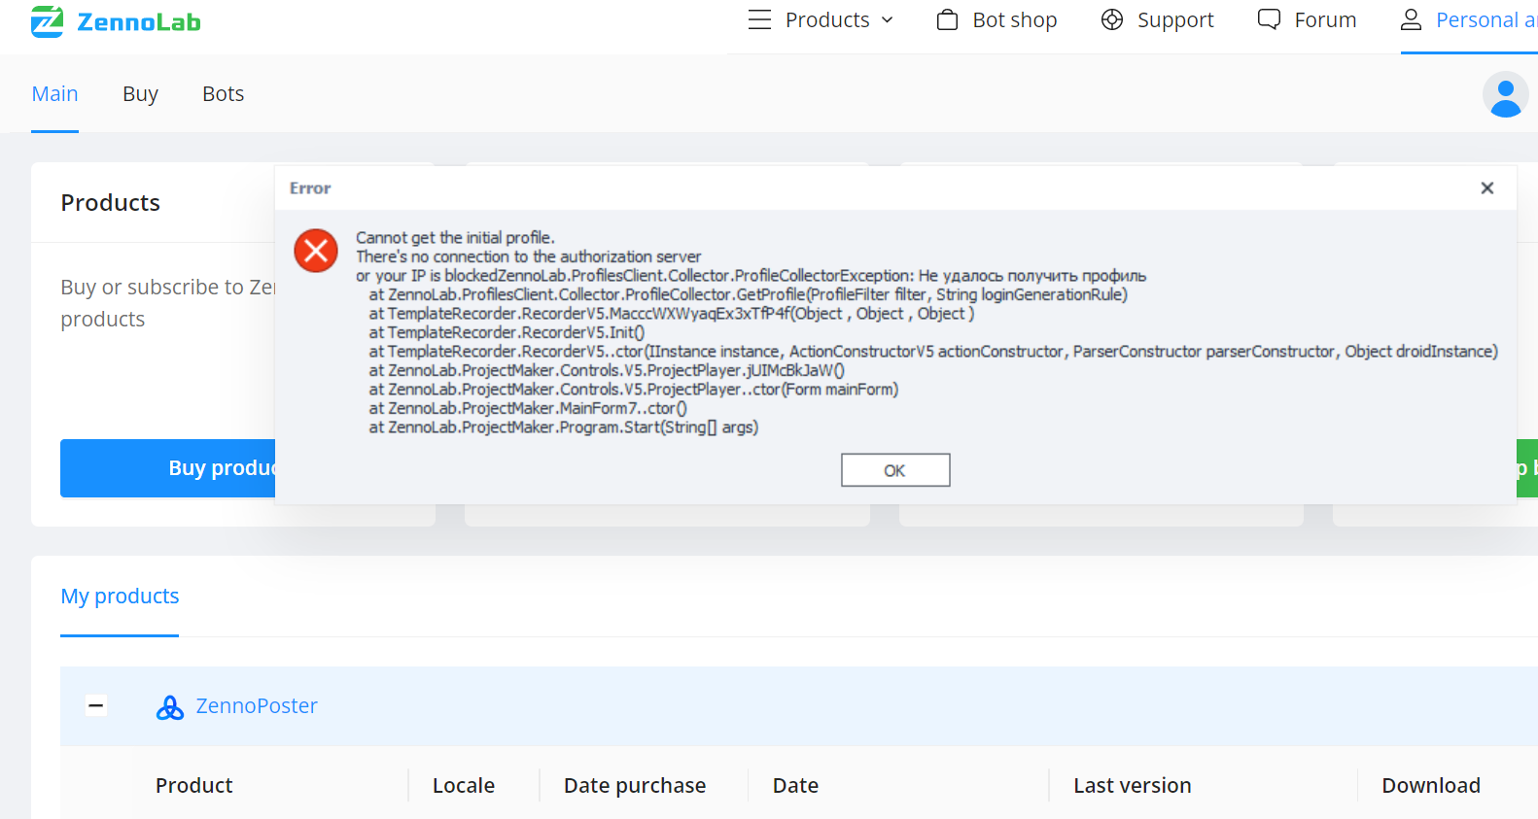The height and width of the screenshot is (819, 1538).
Task: Switch to the Bots tab
Action: coord(223,93)
